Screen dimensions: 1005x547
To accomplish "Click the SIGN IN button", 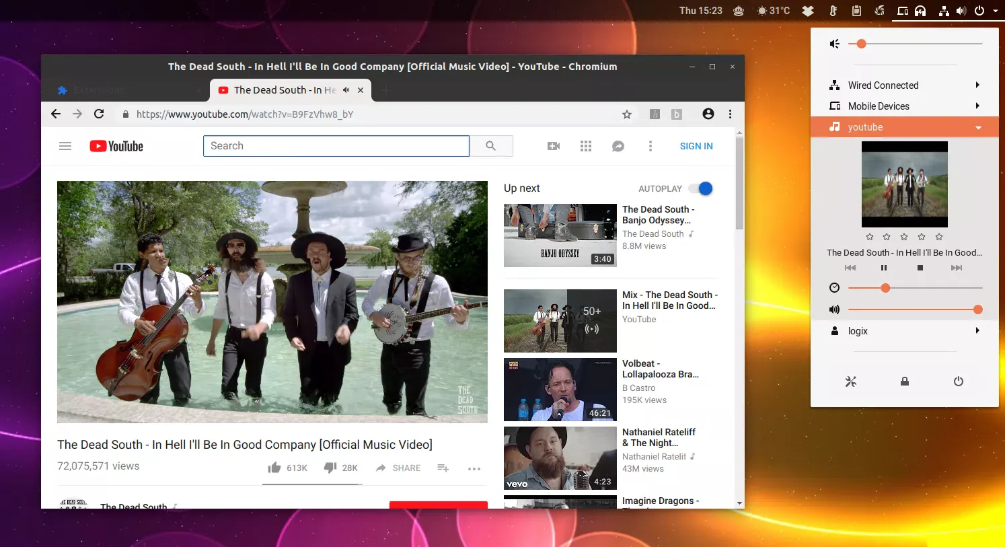I will click(696, 145).
